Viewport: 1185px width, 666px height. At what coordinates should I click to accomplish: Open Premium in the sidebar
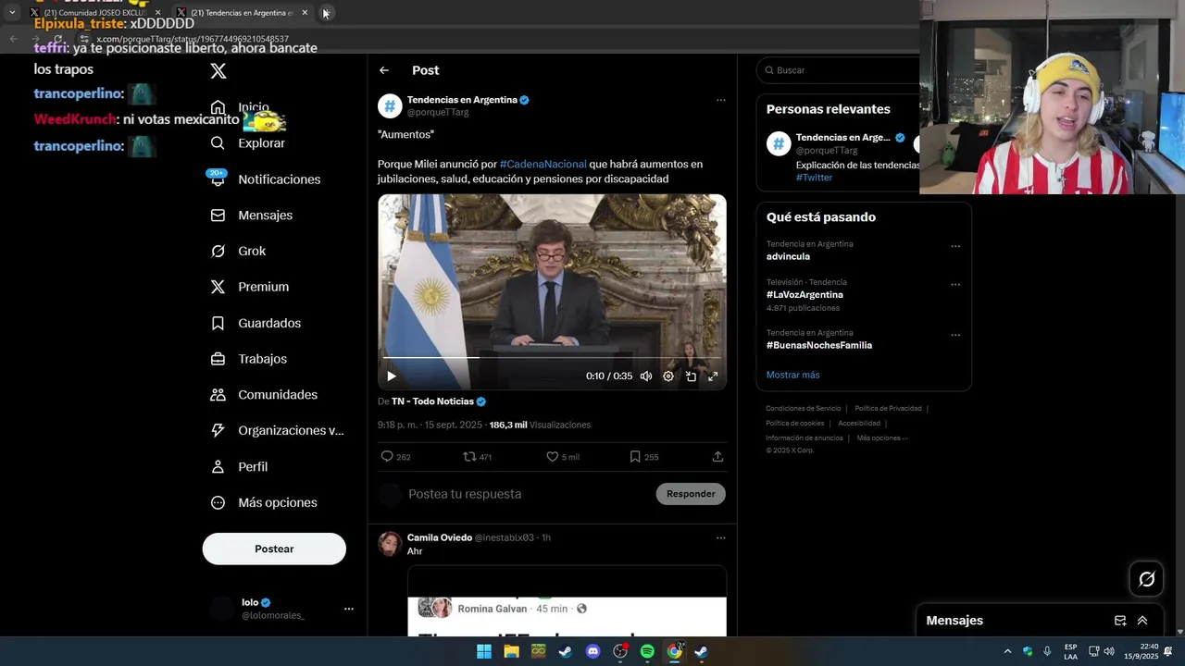249,287
